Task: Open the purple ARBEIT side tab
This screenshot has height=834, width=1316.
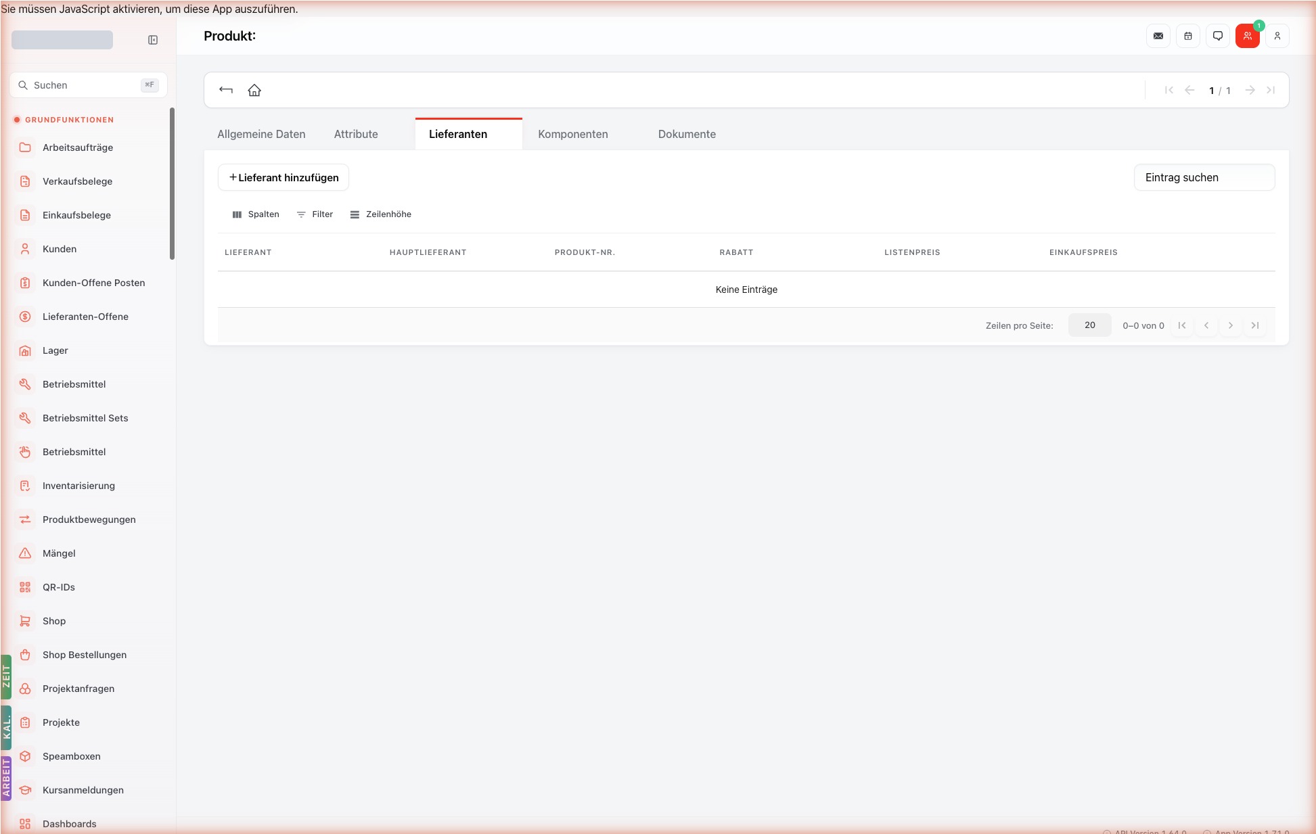Action: click(x=6, y=779)
